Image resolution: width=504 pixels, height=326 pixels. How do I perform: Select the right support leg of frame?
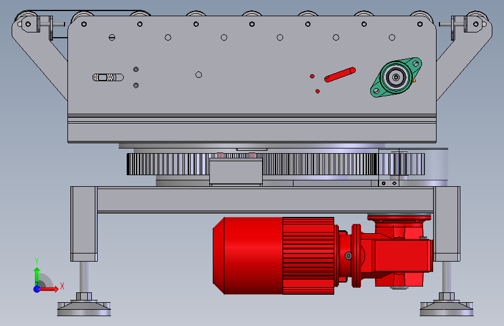click(x=447, y=224)
